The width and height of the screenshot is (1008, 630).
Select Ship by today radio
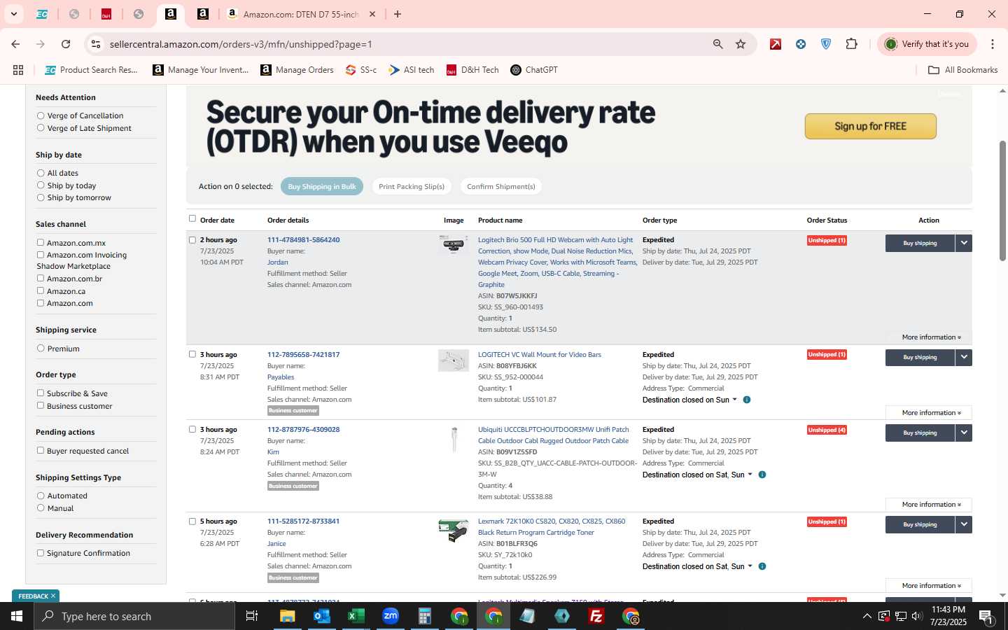(x=41, y=185)
